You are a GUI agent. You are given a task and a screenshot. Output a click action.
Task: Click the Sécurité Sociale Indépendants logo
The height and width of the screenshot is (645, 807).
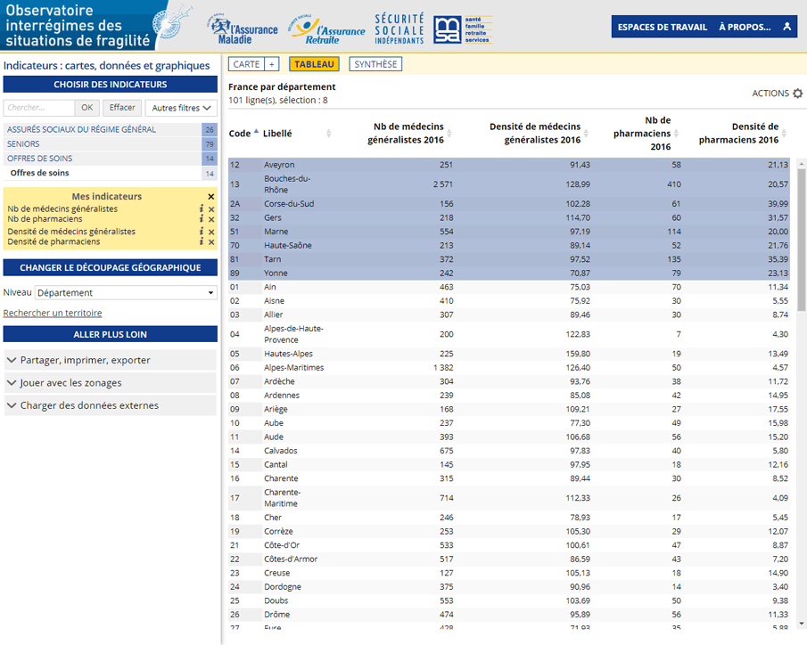tap(399, 29)
